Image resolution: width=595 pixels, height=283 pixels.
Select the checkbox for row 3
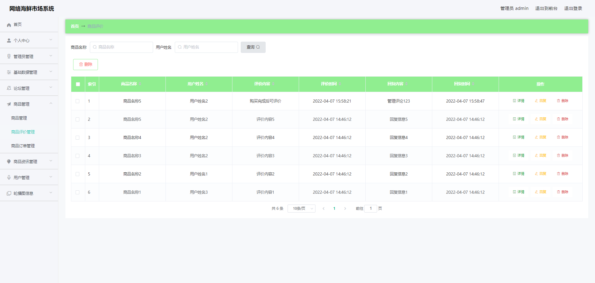point(77,137)
